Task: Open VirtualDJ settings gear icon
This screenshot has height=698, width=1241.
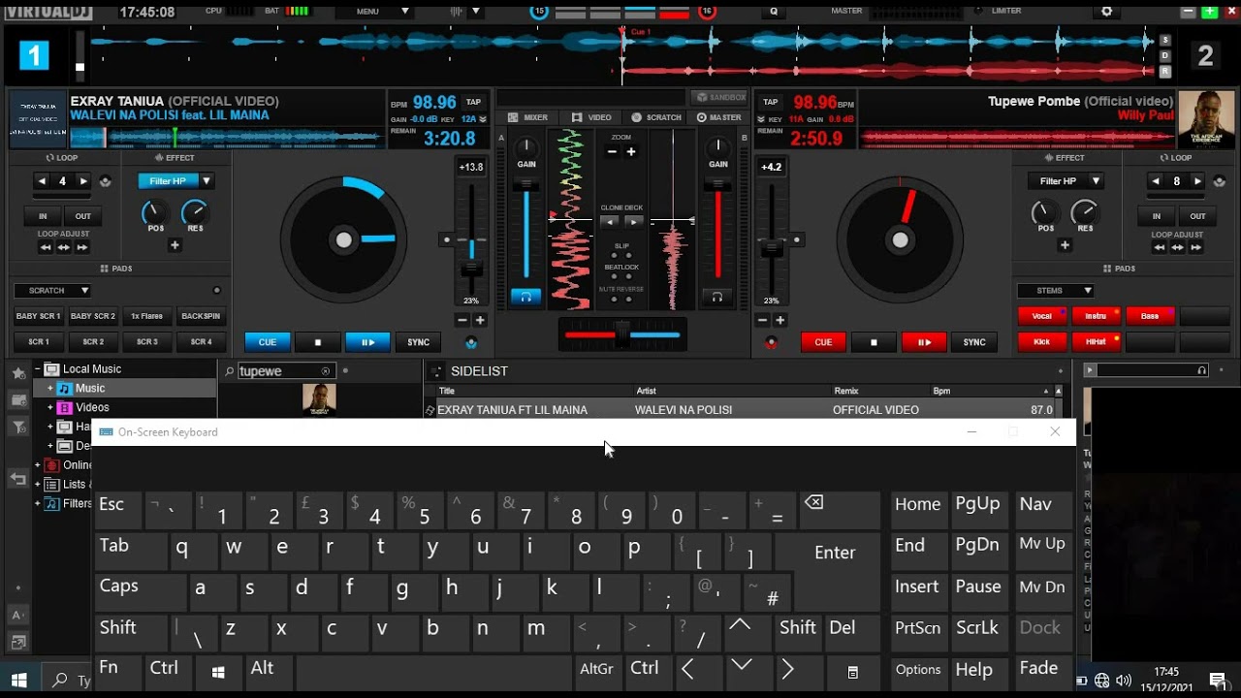Action: 1107,12
